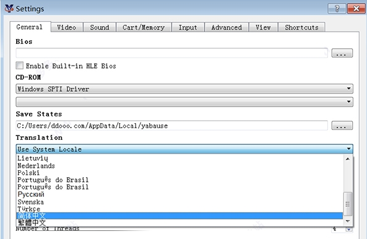Open the empty CD-ROM drive dropdown

(184, 102)
